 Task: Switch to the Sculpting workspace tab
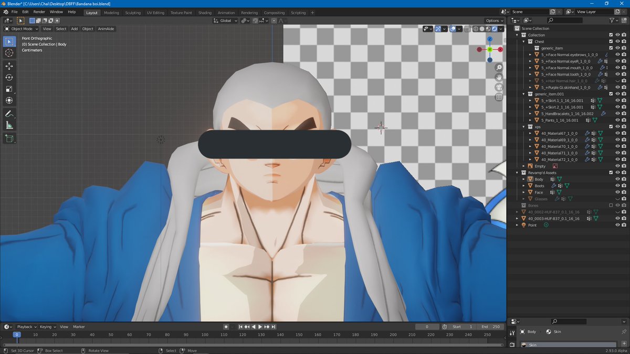pyautogui.click(x=133, y=13)
